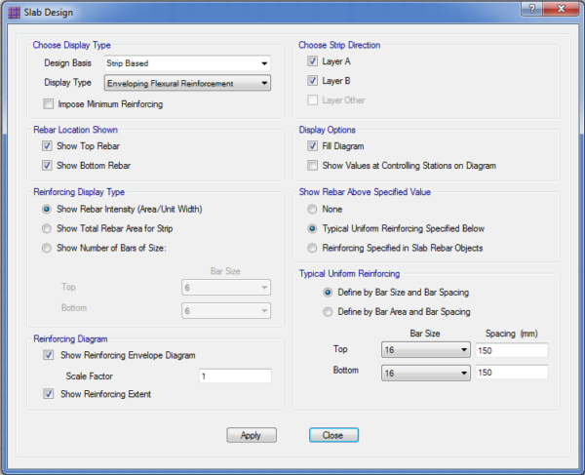
Task: Select Show Number of Bars of Size
Action: [x=47, y=248]
